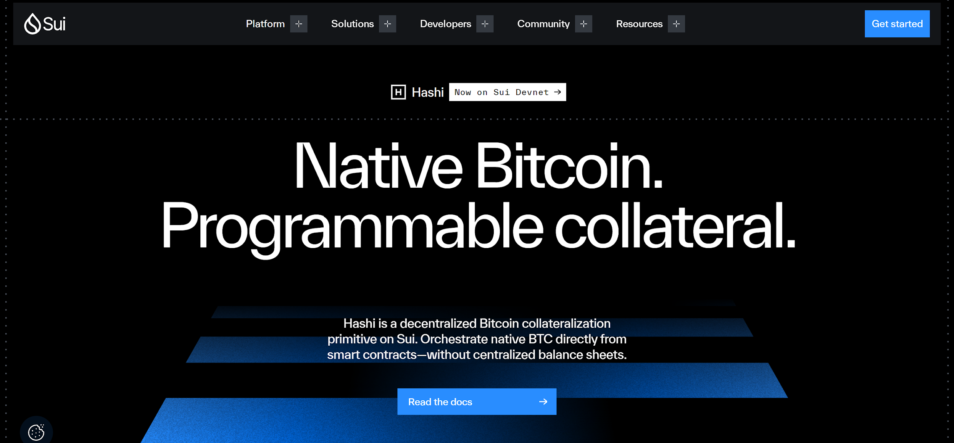Open the Resources nav item
954x443 pixels.
click(639, 24)
